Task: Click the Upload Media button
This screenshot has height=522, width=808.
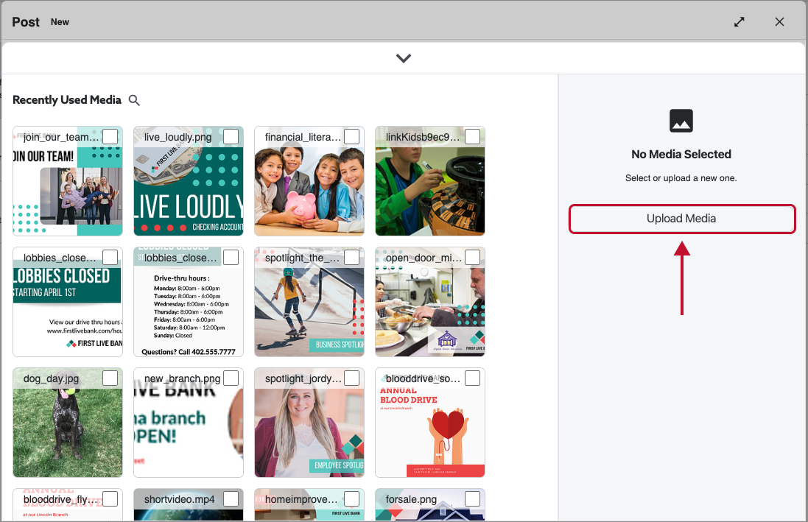Action: click(681, 219)
